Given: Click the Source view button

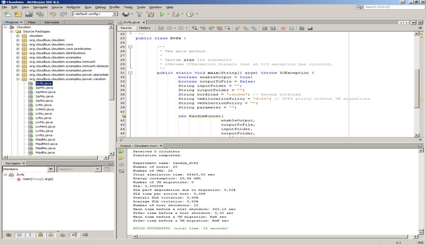Looking at the screenshot, I should pyautogui.click(x=126, y=28).
